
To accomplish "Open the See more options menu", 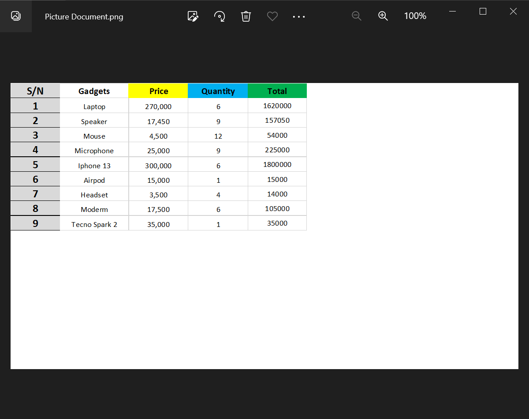I will pyautogui.click(x=298, y=16).
